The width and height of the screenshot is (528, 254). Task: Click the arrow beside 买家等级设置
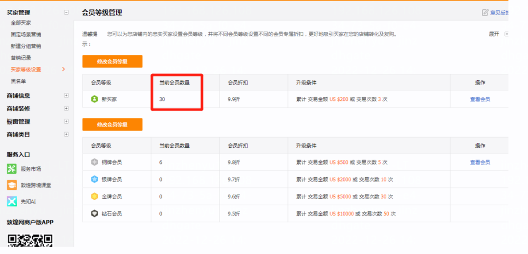click(x=64, y=69)
